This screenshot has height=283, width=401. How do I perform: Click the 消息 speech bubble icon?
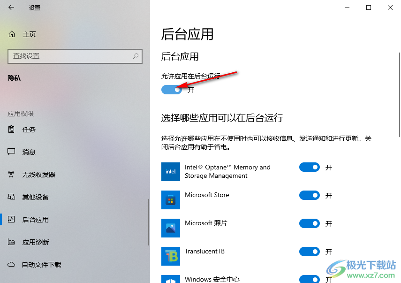(11, 152)
